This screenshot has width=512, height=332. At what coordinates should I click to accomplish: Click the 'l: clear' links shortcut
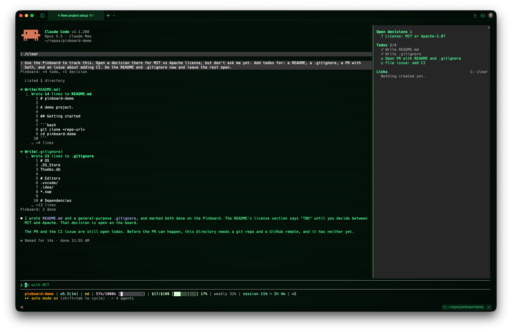(479, 72)
